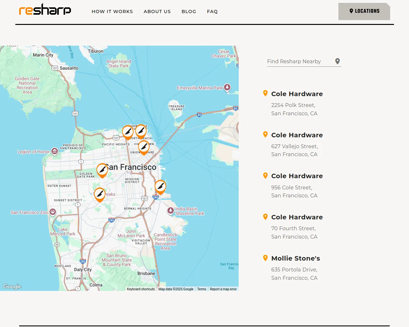Go to About Us page
Image resolution: width=409 pixels, height=327 pixels.
click(157, 11)
